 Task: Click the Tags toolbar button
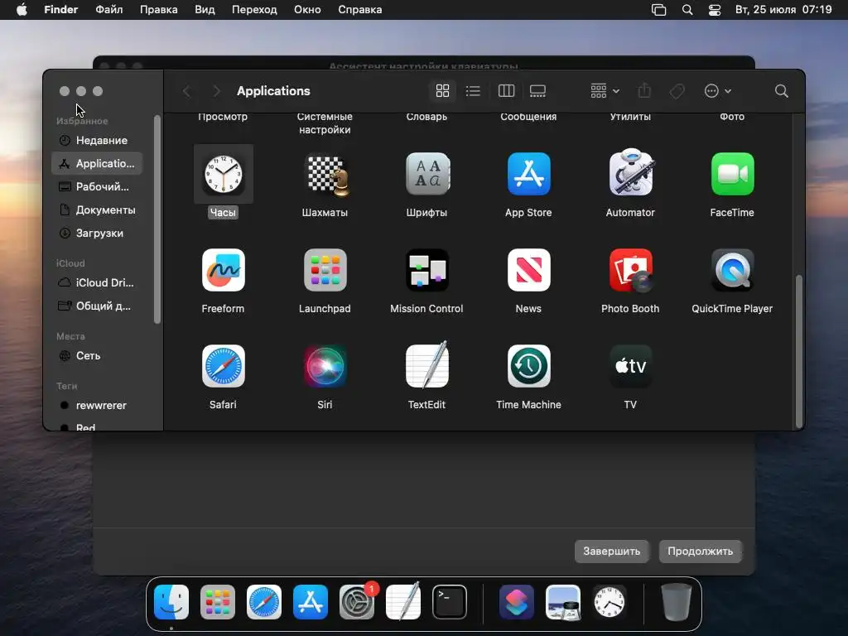point(677,91)
